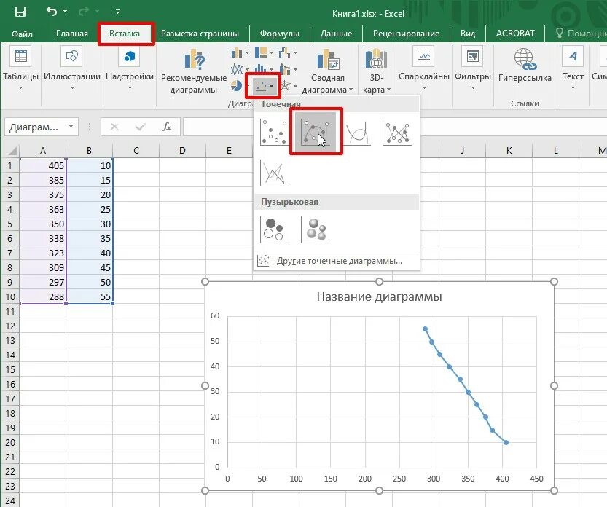Screen dimensions: 607x507
Task: Click cell containing 405
Action: (43, 165)
